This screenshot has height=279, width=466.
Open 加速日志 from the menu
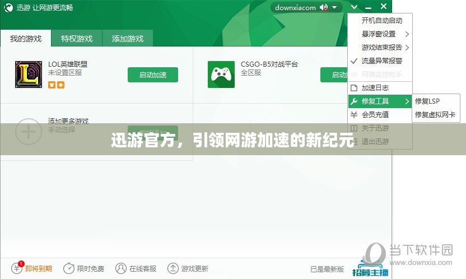click(380, 87)
